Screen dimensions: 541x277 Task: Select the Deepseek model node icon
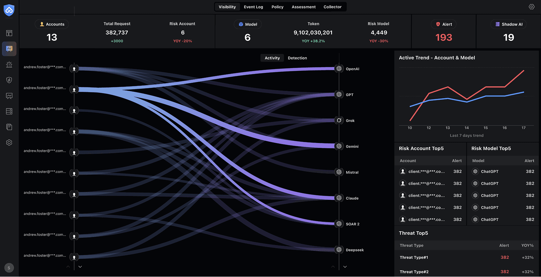[x=339, y=250]
